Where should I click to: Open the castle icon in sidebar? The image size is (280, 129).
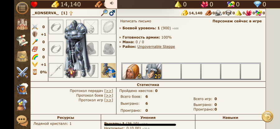coord(22,24)
